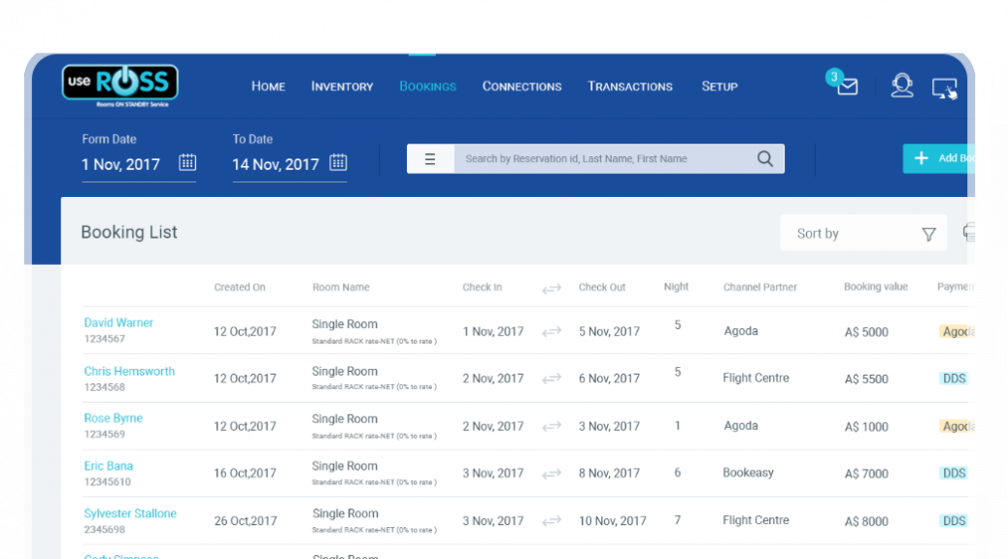Open the Setup menu
Screen dimensions: 1008x559
(x=720, y=86)
